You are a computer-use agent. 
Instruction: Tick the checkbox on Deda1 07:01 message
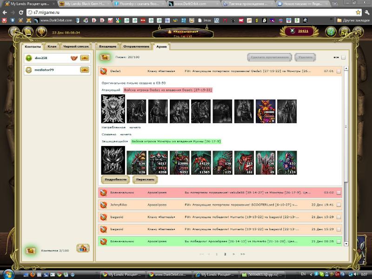(x=339, y=71)
